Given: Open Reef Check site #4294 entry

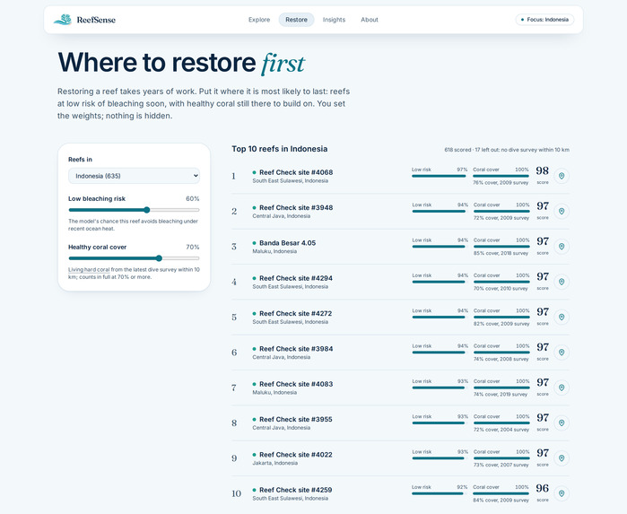Looking at the screenshot, I should coord(296,278).
